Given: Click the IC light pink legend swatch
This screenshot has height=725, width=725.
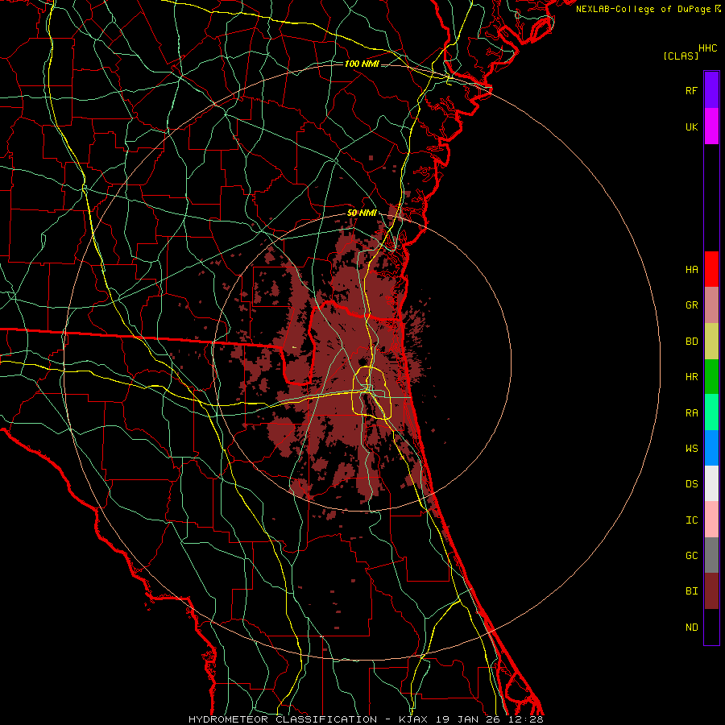Looking at the screenshot, I should [x=711, y=520].
